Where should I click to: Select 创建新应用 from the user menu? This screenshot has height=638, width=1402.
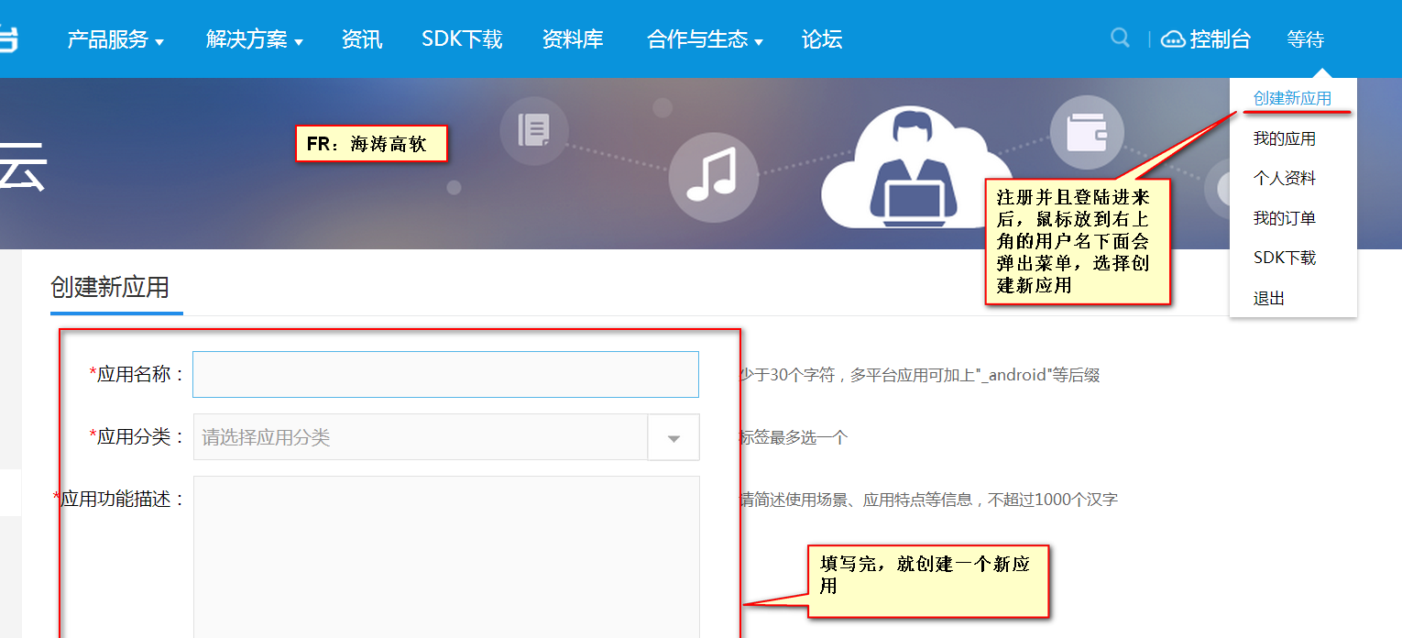click(x=1293, y=97)
